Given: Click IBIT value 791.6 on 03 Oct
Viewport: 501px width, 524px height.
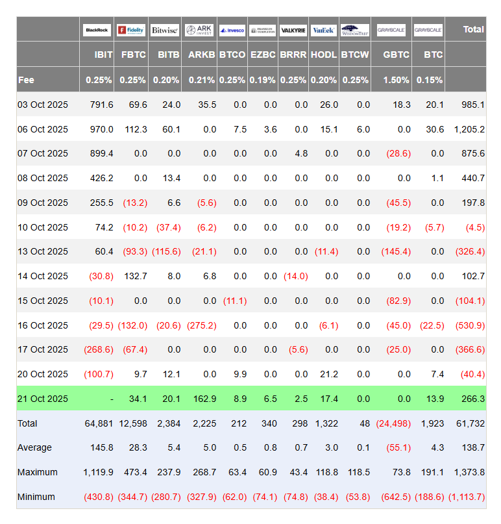Looking at the screenshot, I should [x=101, y=105].
